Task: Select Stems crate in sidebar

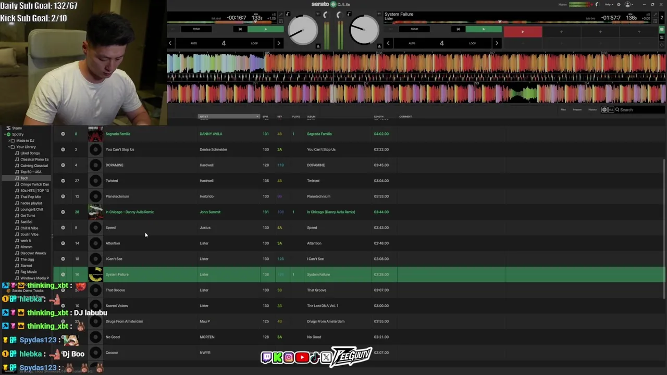Action: click(17, 128)
